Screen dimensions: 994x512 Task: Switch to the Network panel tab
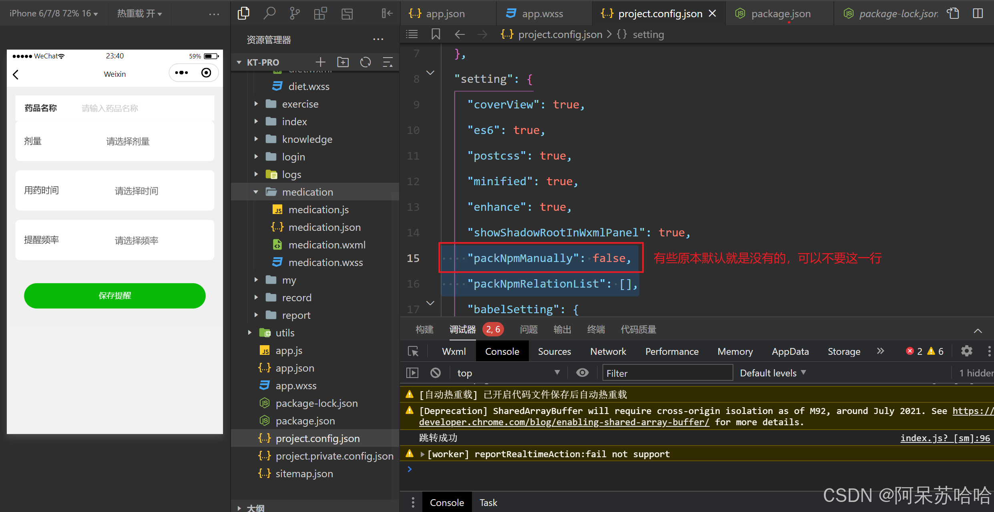tap(608, 351)
